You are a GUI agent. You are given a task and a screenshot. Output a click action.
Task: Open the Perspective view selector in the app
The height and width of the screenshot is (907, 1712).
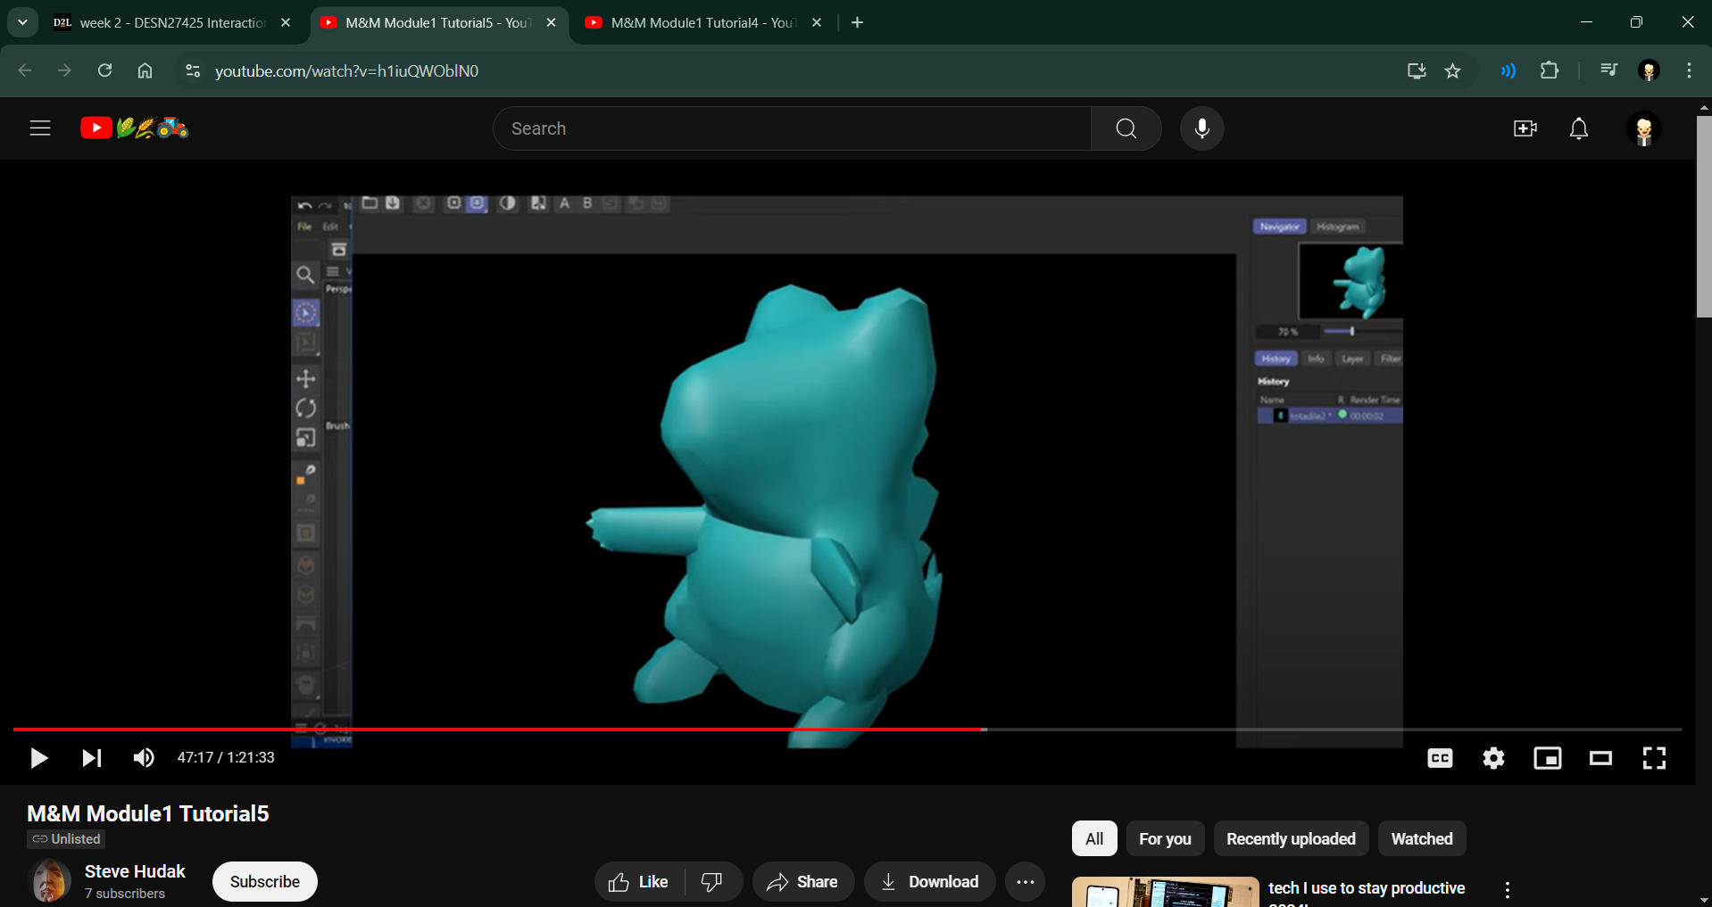338,288
